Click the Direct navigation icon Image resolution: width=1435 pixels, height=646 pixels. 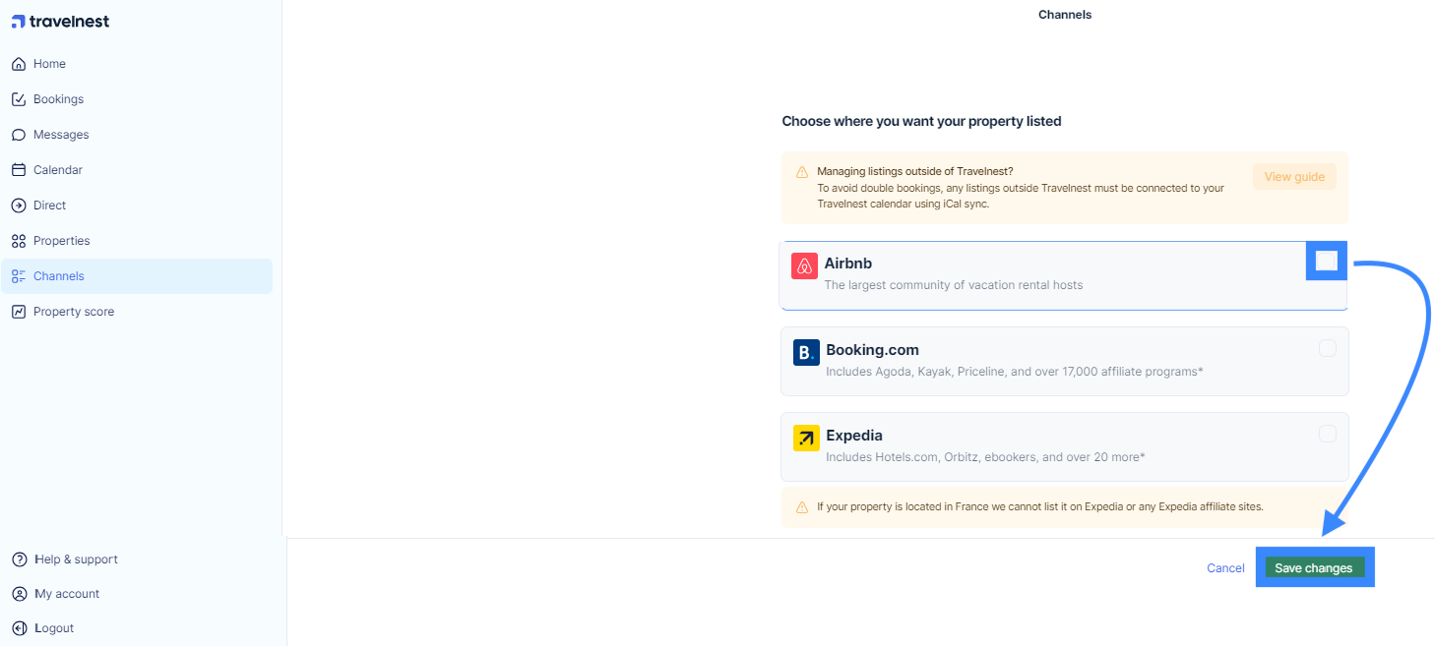tap(19, 205)
